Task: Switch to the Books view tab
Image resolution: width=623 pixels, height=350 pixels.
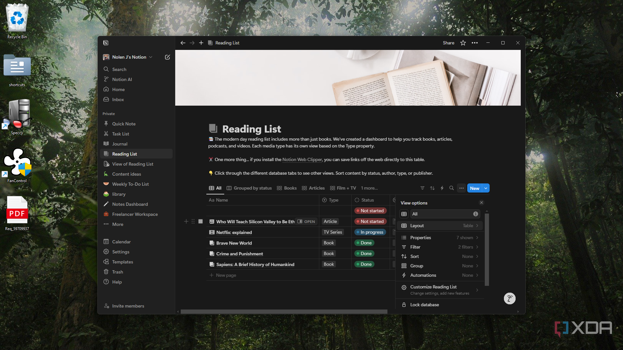Action: click(x=287, y=188)
